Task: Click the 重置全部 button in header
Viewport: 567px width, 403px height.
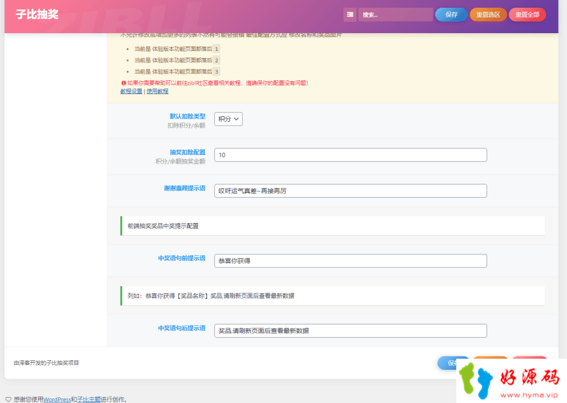Action: point(527,15)
